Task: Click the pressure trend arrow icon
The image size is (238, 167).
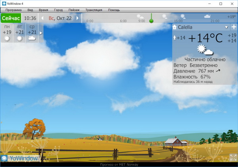Action: (x=218, y=71)
